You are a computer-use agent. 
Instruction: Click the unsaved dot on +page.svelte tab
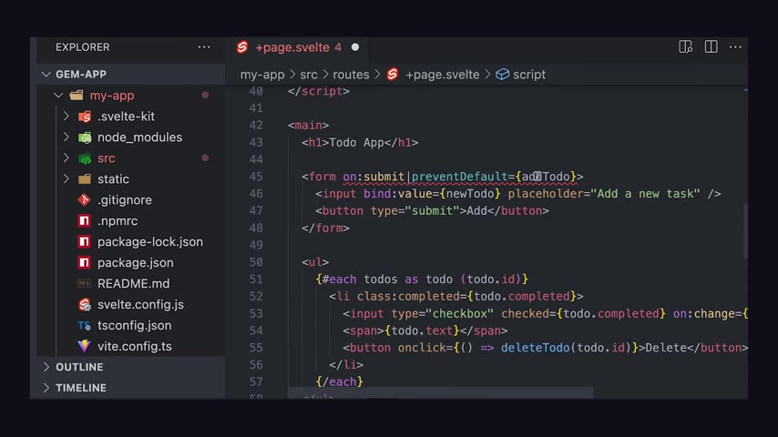tap(355, 47)
